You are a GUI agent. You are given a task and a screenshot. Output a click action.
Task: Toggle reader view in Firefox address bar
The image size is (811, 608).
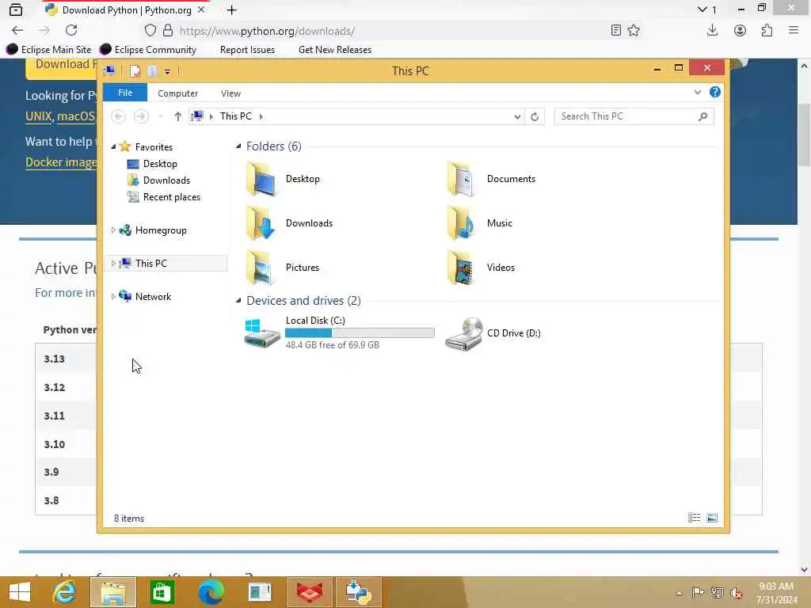tap(615, 31)
